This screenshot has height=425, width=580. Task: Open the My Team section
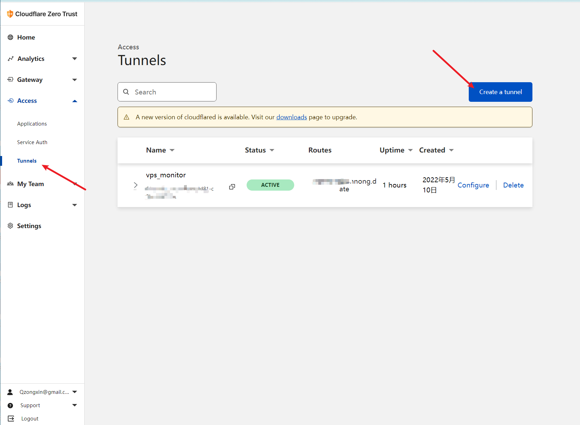click(x=30, y=184)
